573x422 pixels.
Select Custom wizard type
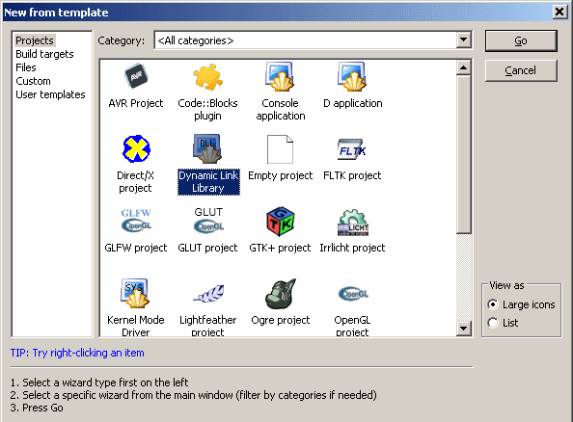[33, 81]
